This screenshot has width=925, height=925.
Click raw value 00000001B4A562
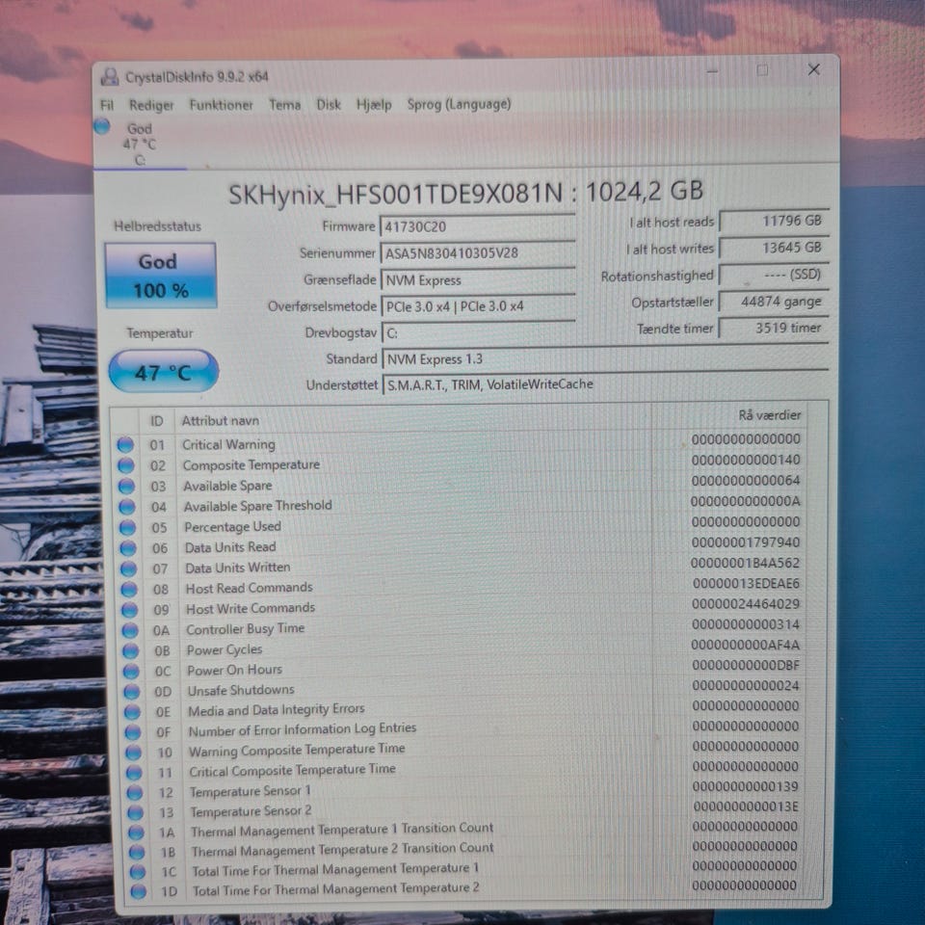[x=745, y=563]
